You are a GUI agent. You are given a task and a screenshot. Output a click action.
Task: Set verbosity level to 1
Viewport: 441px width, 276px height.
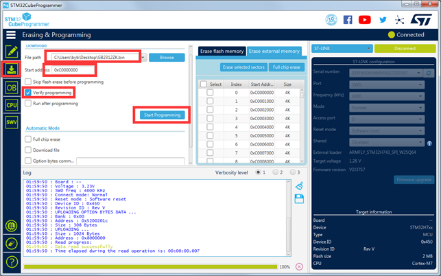tap(258, 172)
